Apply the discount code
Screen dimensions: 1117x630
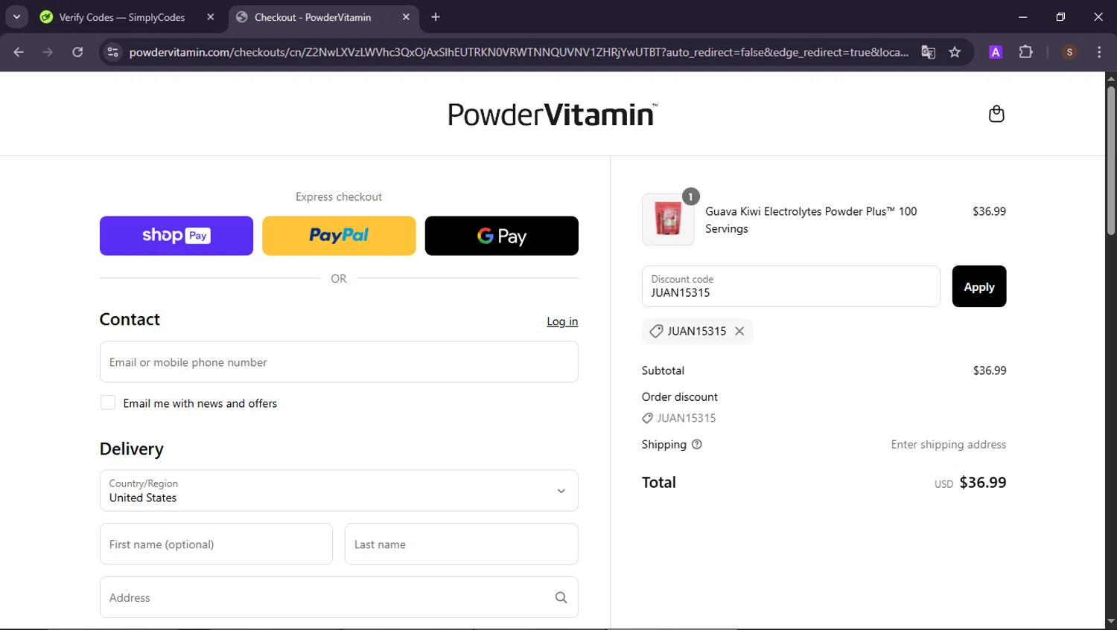(979, 286)
